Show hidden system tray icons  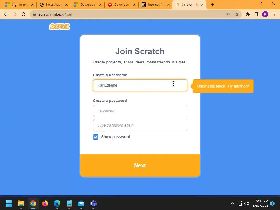[232, 203]
